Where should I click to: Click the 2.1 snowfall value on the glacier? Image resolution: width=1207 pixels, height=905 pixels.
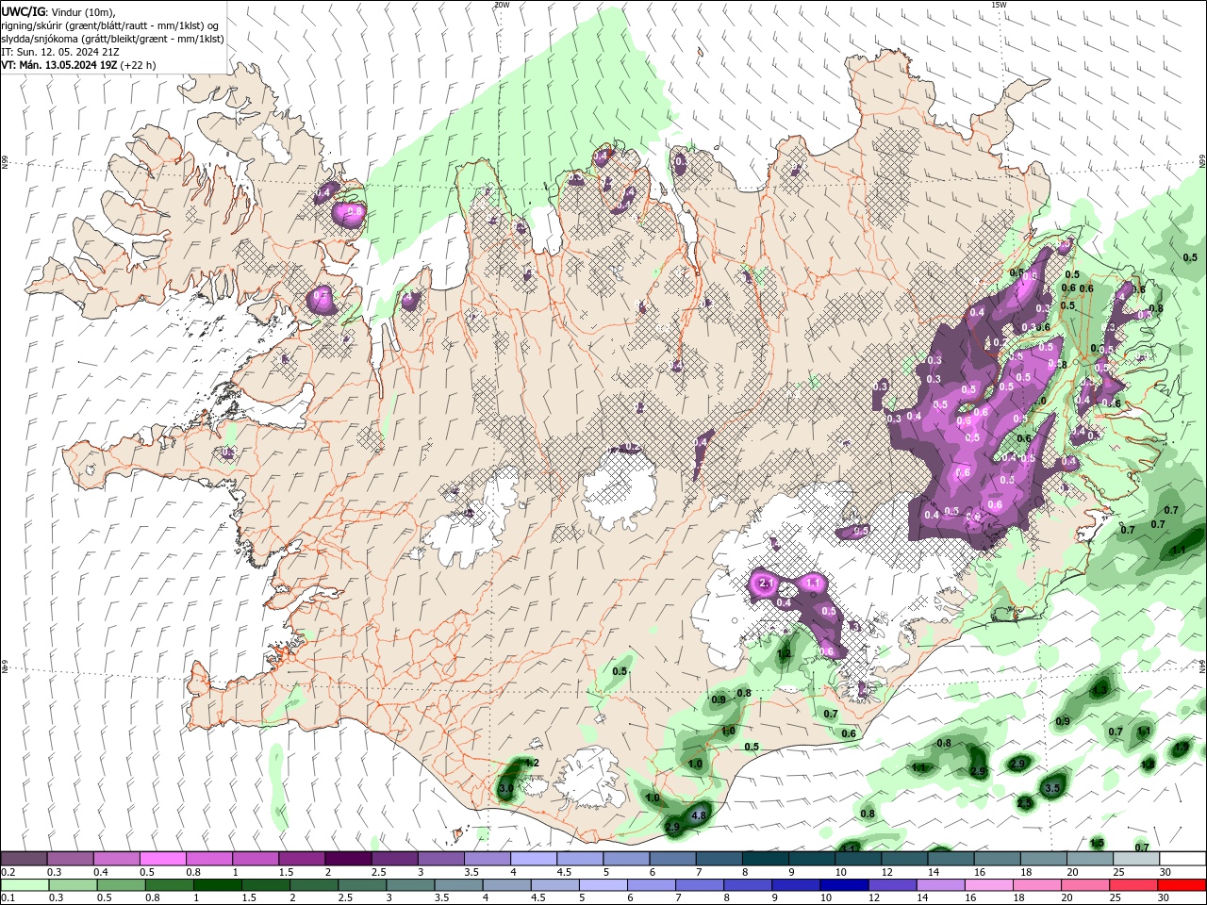click(765, 584)
